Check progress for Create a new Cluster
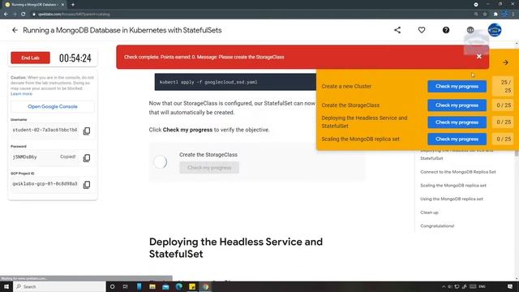 (x=457, y=87)
